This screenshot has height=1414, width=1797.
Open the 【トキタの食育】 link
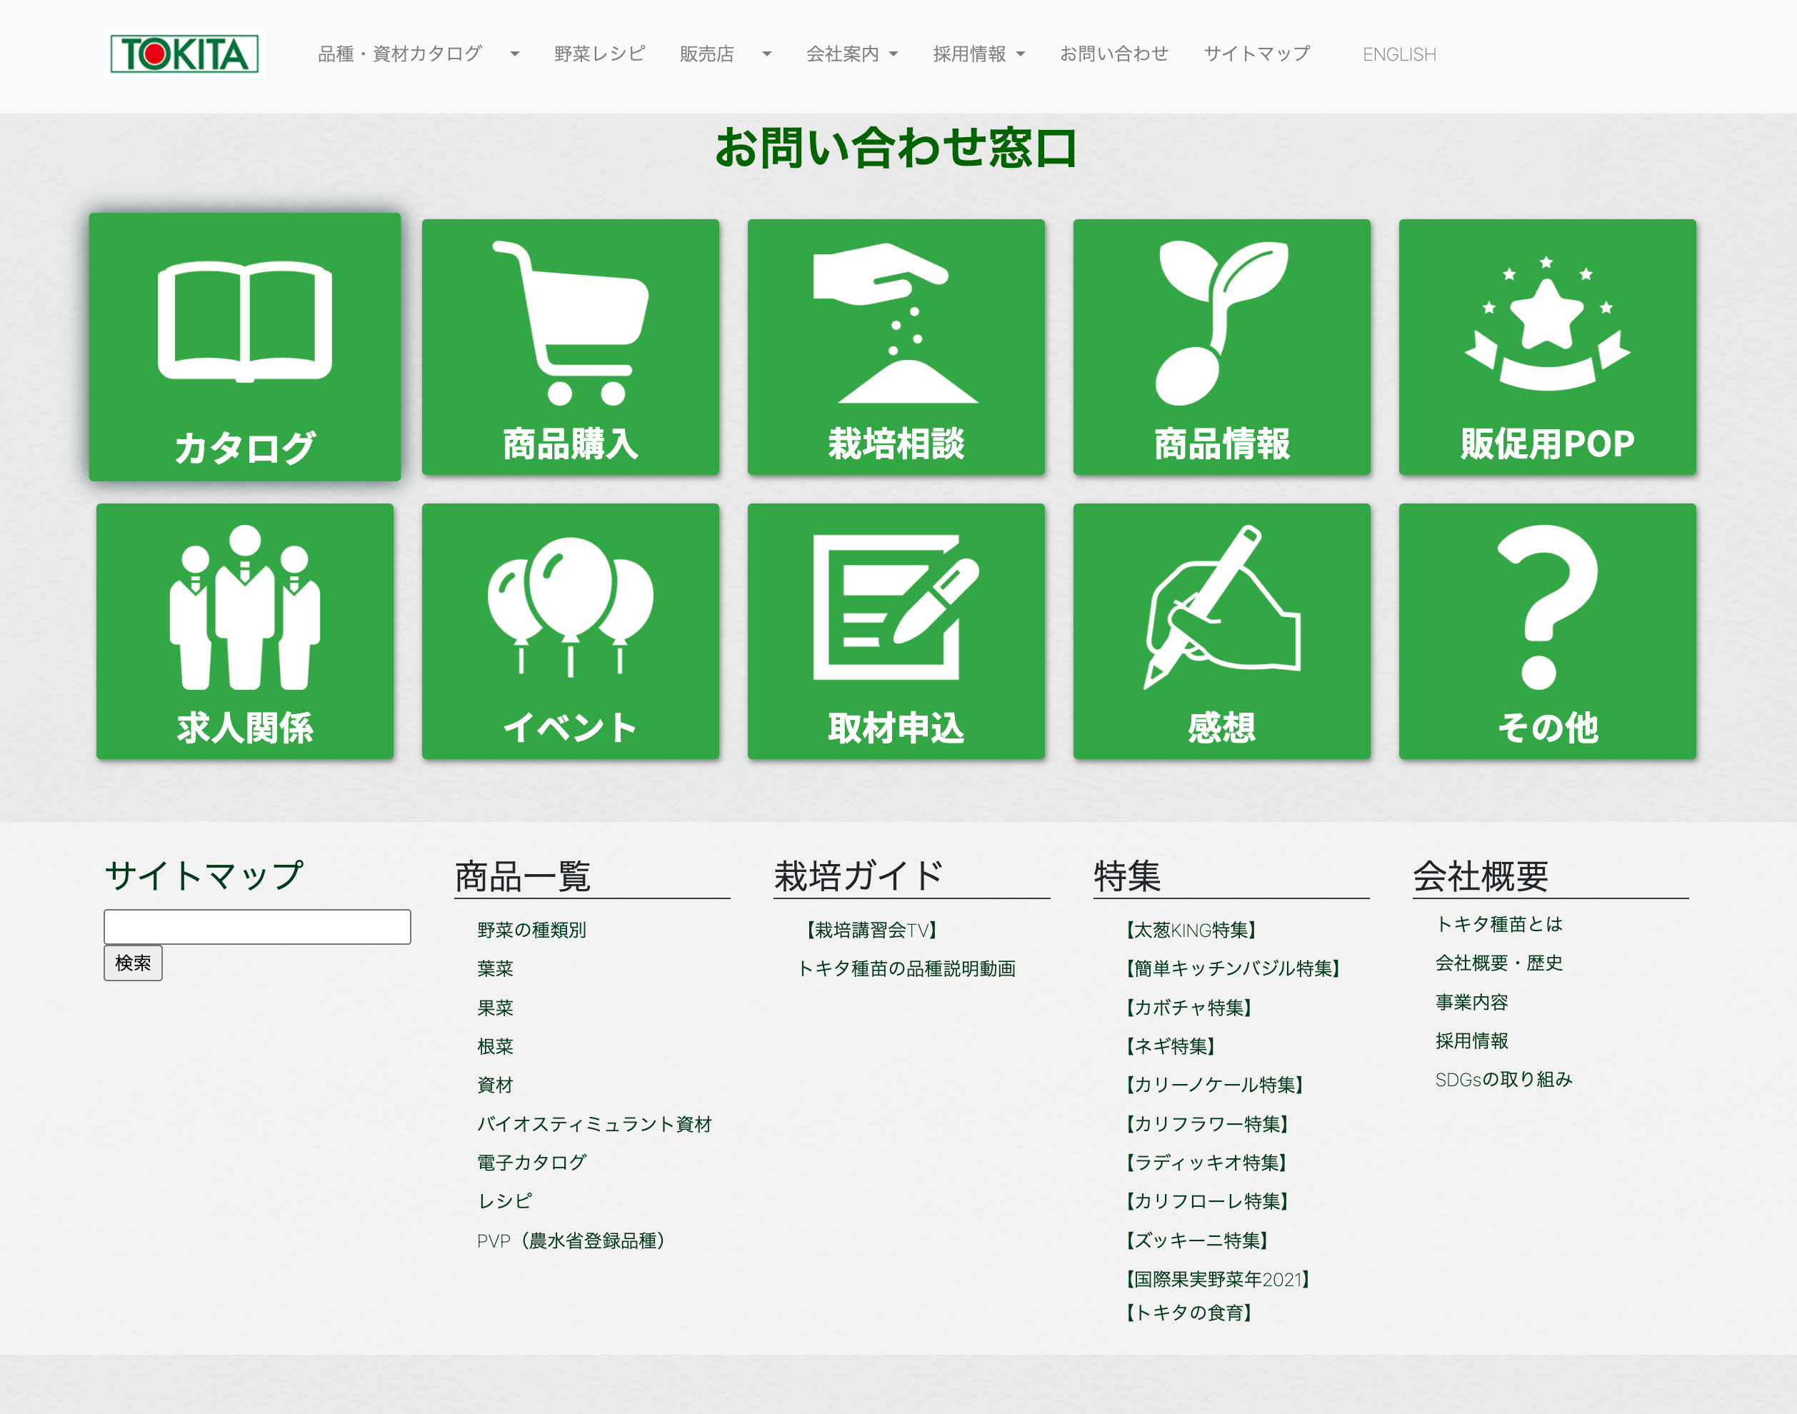[1187, 1312]
